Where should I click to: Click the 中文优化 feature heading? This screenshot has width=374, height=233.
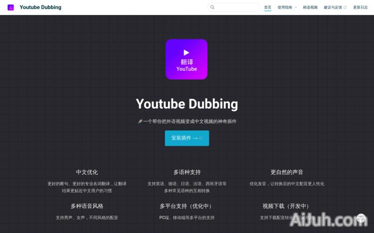click(87, 172)
